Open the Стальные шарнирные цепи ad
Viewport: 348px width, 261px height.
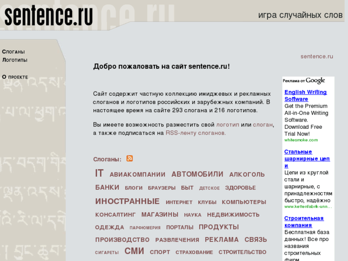[307, 159]
